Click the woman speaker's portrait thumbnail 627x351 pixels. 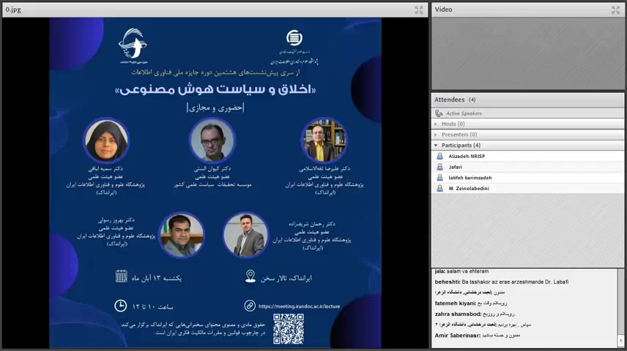point(106,140)
